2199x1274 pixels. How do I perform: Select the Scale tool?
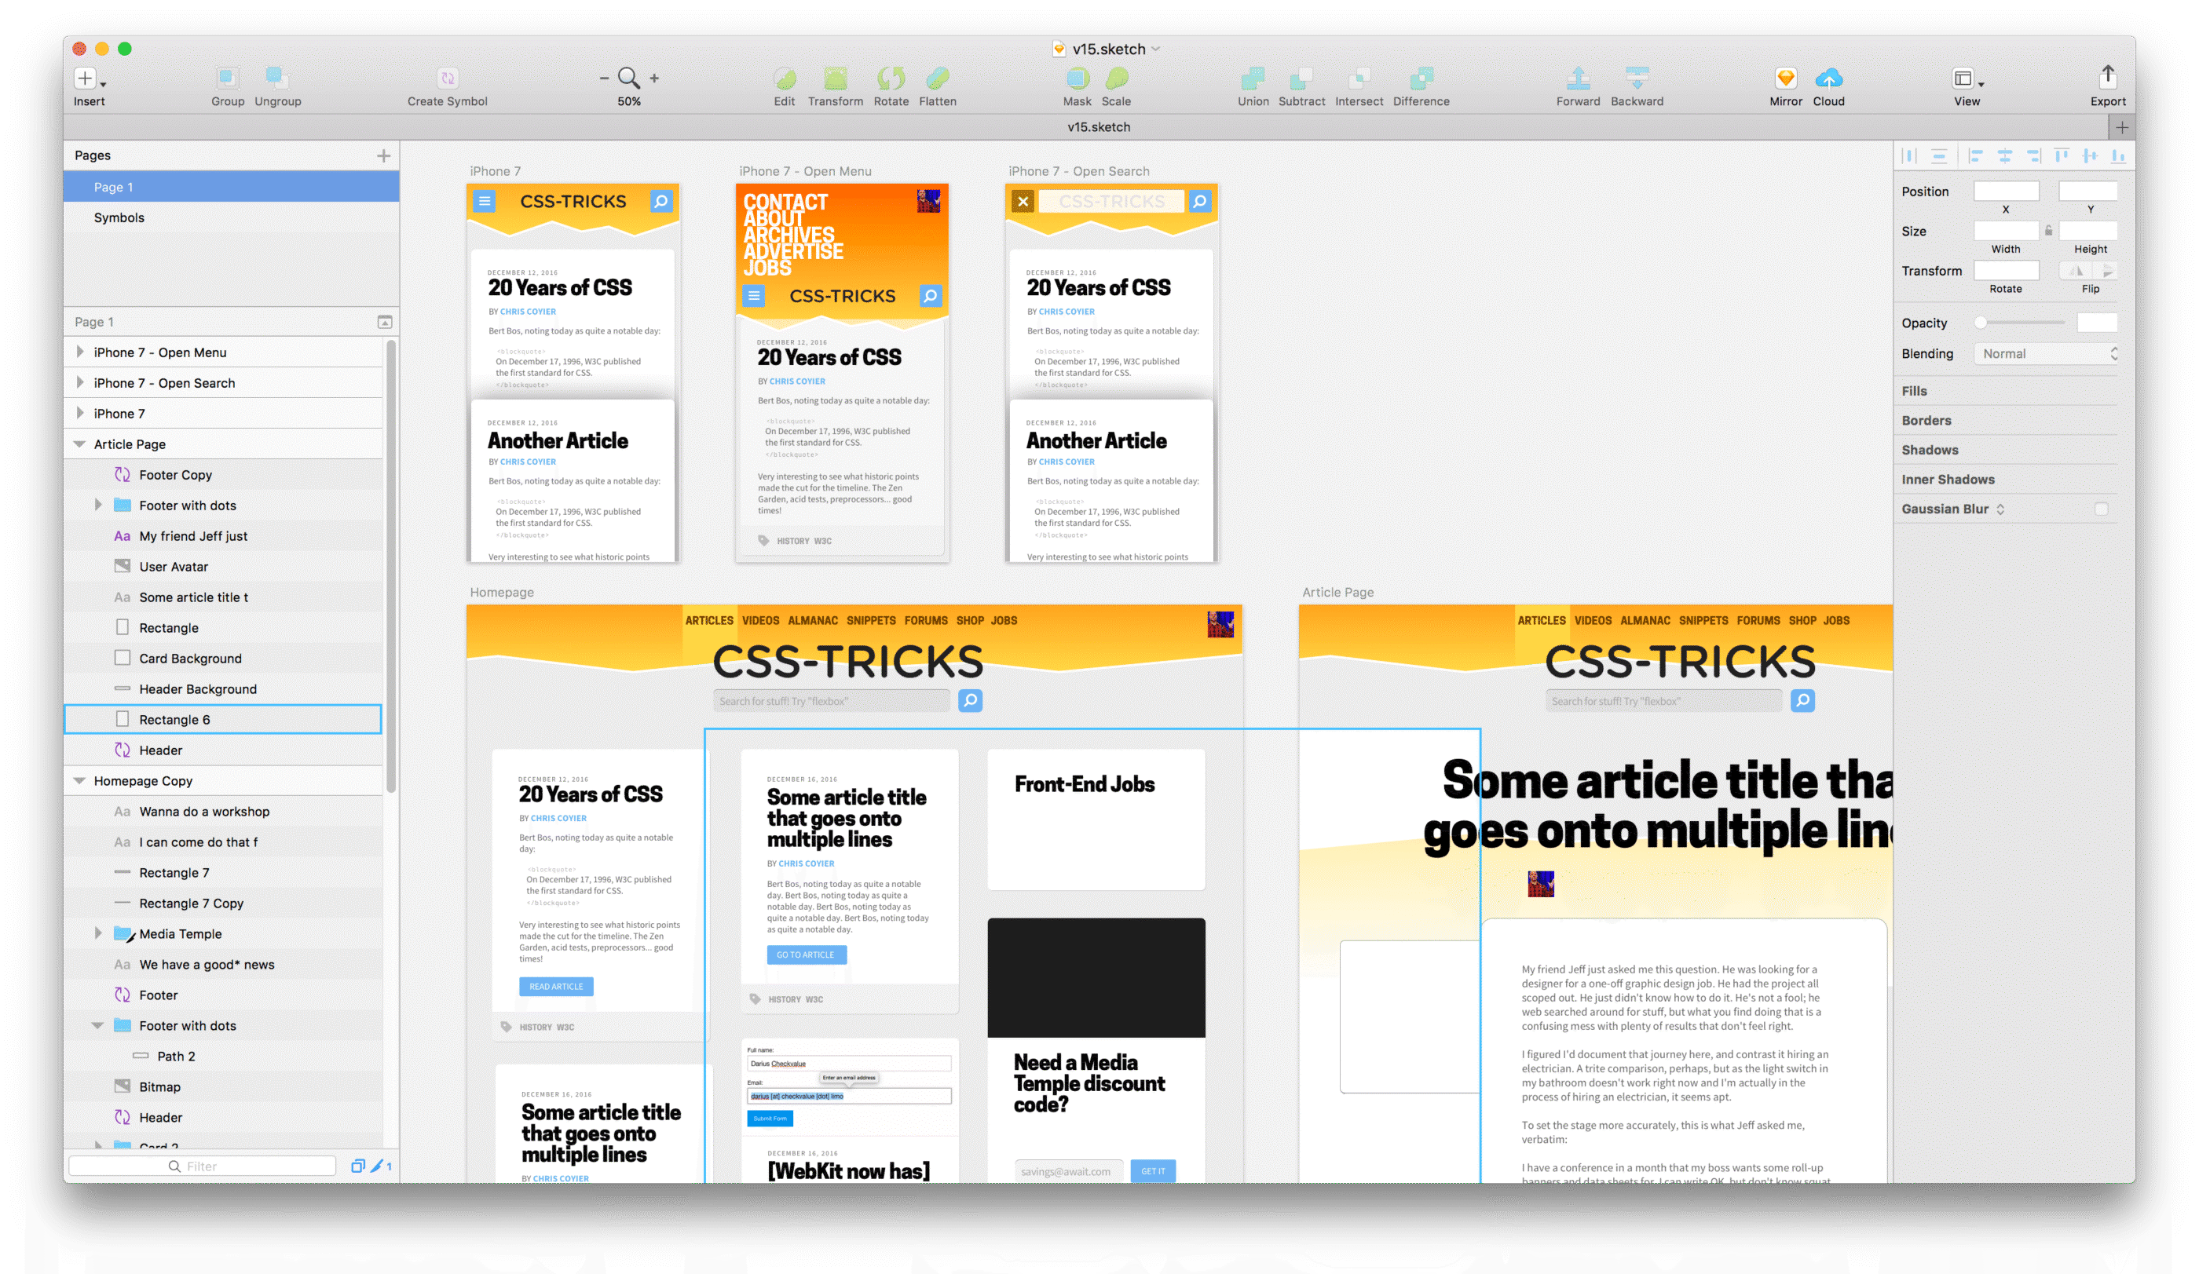1116,78
